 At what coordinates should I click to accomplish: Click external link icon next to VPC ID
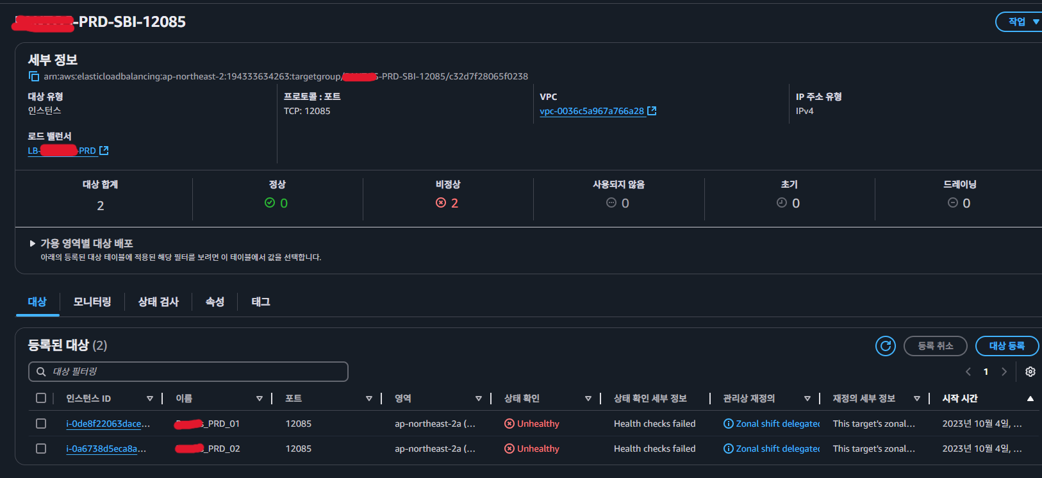point(652,111)
